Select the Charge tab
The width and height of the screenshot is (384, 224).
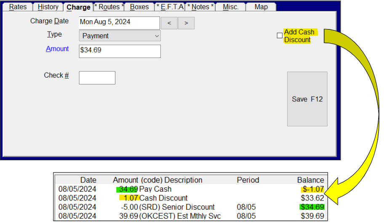78,7
